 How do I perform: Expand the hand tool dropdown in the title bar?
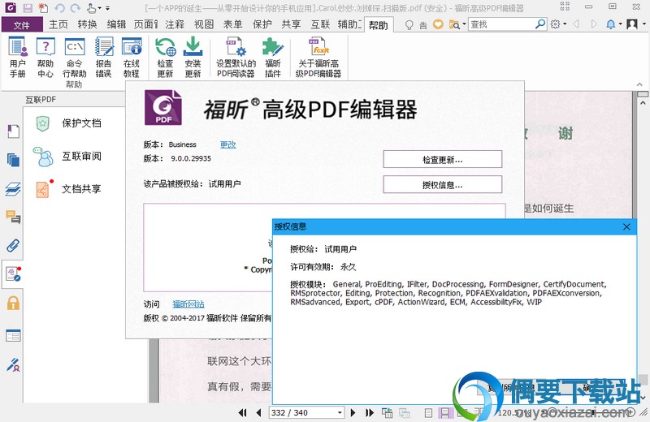[99, 8]
